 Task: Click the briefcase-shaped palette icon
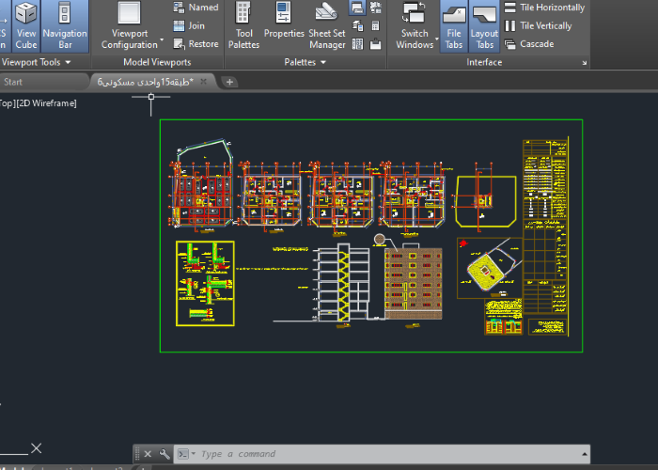pyautogui.click(x=376, y=44)
